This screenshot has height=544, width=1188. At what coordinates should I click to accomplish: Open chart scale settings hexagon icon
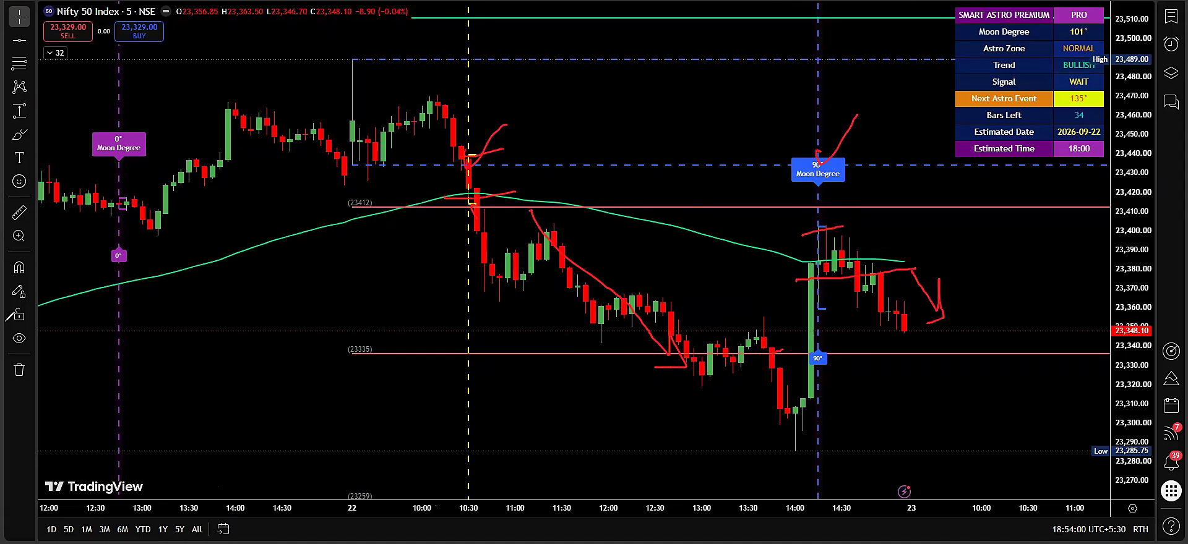tap(1132, 508)
